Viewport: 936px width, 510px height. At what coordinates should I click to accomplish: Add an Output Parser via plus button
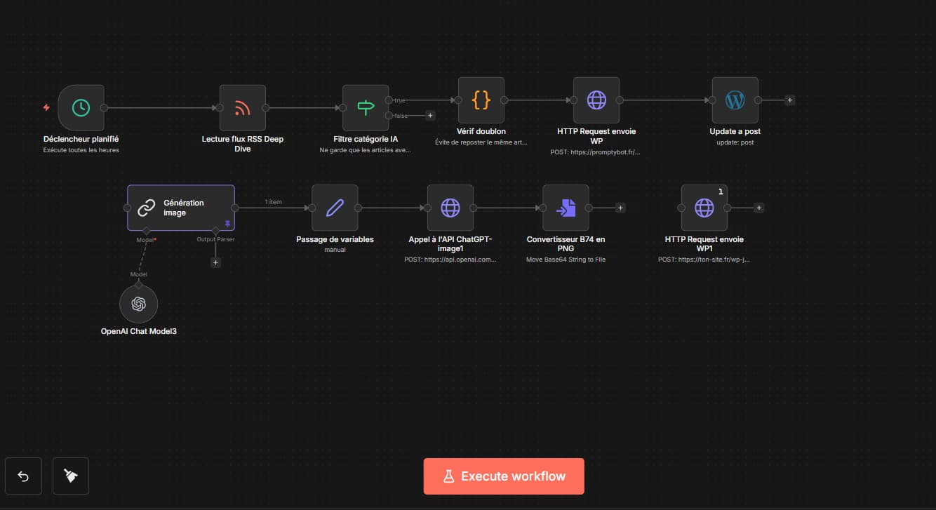215,262
